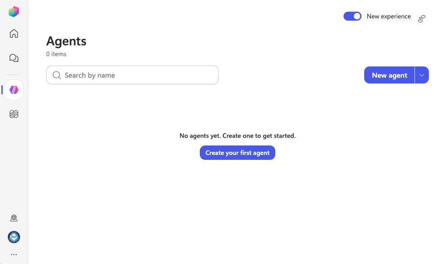Toggle off the New experience switch

click(x=352, y=16)
